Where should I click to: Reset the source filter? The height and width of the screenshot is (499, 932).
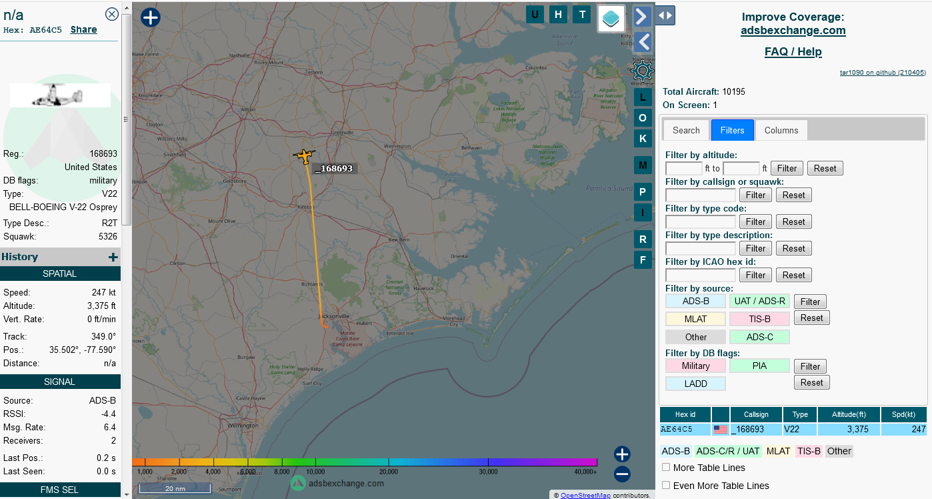pyautogui.click(x=811, y=318)
